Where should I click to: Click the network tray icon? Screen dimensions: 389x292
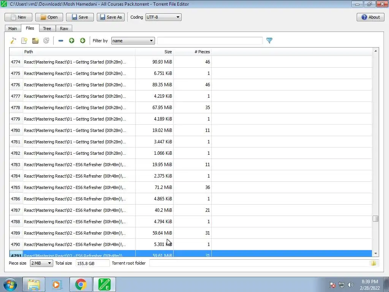pyautogui.click(x=342, y=285)
